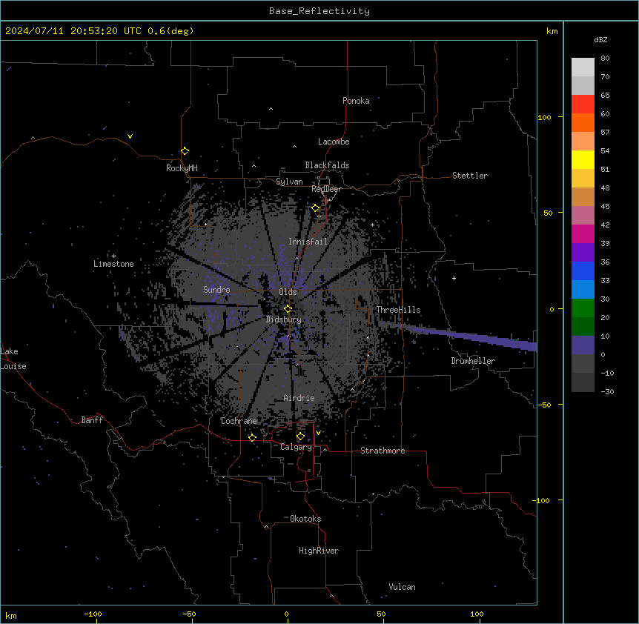
Task: Select the yellow diamond marker above Didsbury
Action: [288, 309]
